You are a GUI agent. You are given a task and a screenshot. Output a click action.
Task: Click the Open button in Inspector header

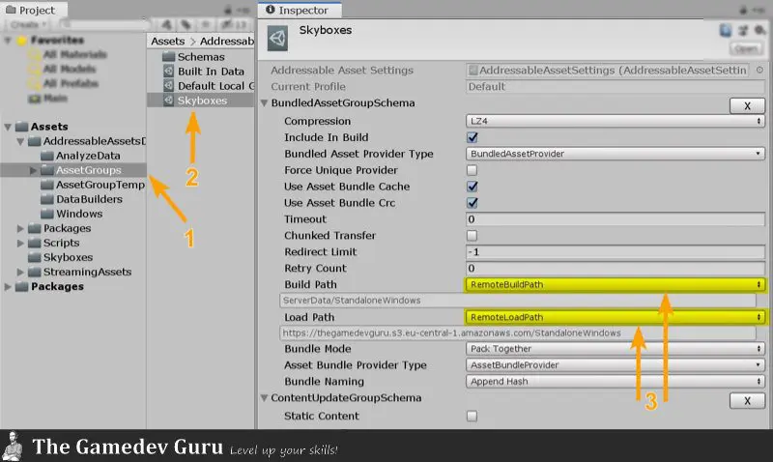[746, 47]
